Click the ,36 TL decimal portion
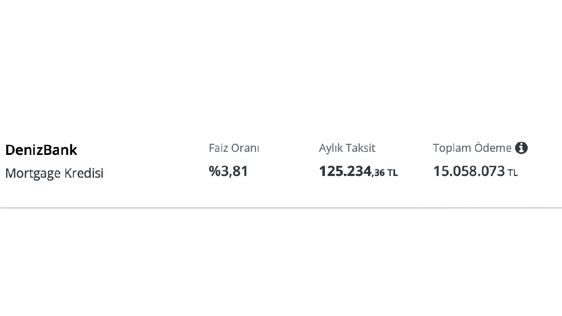The width and height of the screenshot is (562, 316). tap(385, 173)
